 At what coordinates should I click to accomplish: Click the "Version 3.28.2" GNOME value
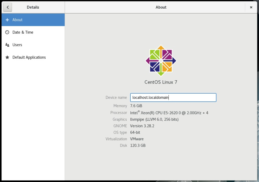[x=142, y=126]
